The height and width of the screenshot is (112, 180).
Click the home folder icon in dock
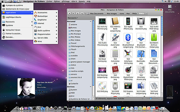(21, 108)
